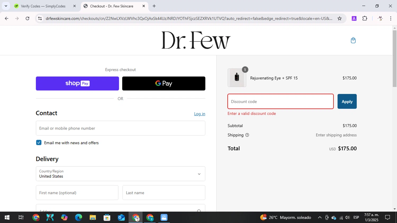397x223 pixels.
Task: Open the tab search dropdown arrow
Action: [x=6, y=6]
